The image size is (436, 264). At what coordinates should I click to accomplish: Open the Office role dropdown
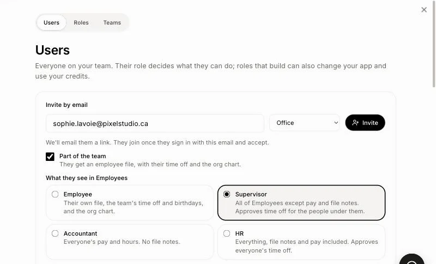click(x=305, y=123)
